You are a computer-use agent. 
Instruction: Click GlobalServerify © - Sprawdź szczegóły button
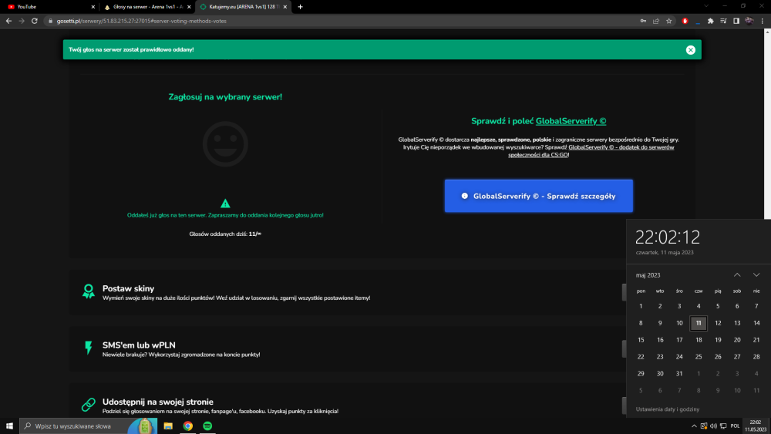point(538,196)
